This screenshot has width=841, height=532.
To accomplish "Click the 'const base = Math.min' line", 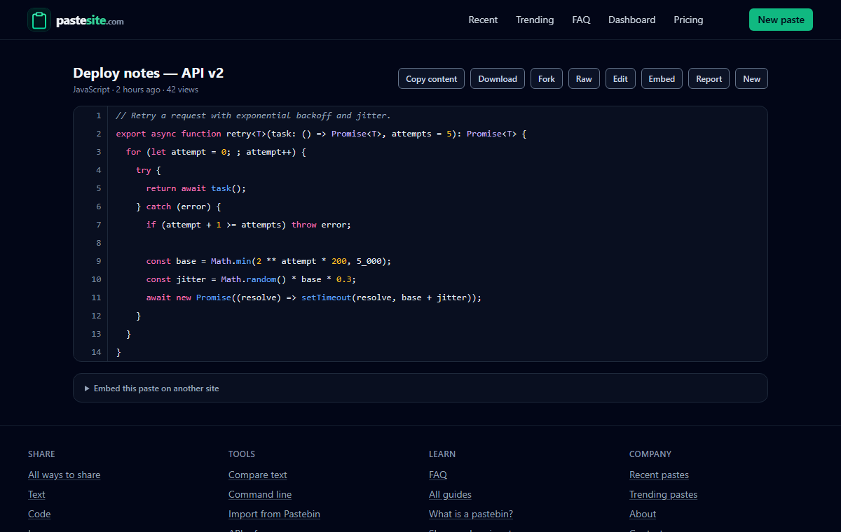I will (268, 261).
